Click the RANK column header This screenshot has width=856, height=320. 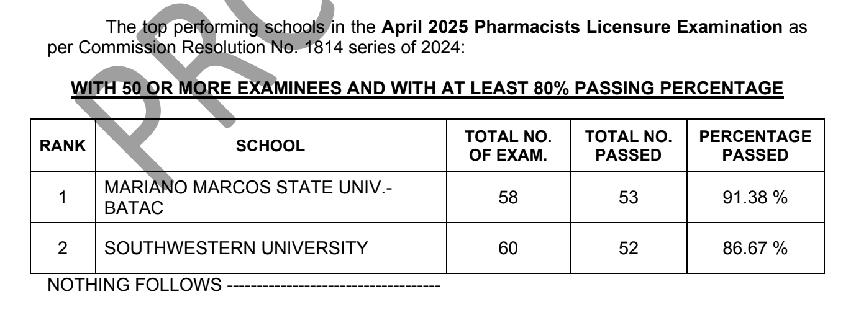pyautogui.click(x=62, y=146)
